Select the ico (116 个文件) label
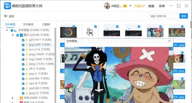192x103 pixels. (40, 49)
